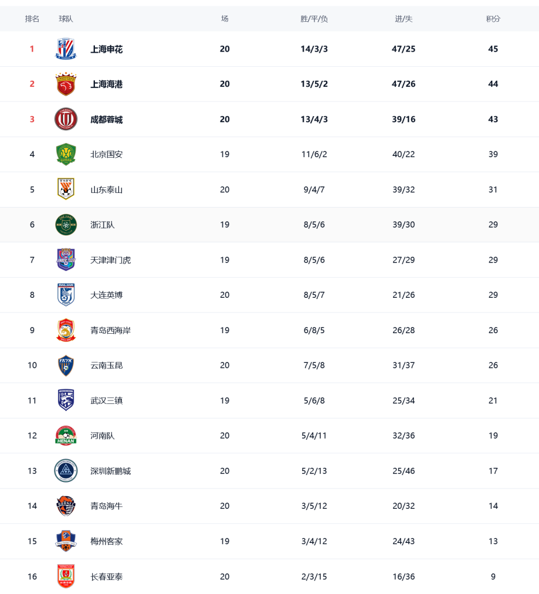Viewport: 539px width, 594px height.
Task: Click the 胜/平/负 column header
Action: point(314,19)
